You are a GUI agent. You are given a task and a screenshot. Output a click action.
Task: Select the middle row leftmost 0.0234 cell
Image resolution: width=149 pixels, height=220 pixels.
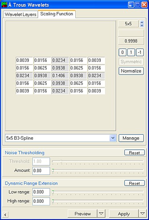coord(24,75)
